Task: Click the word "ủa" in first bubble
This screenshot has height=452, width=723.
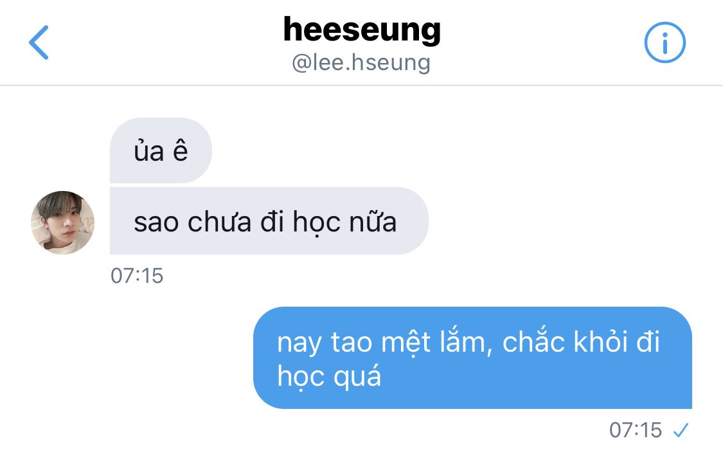Action: [x=148, y=150]
